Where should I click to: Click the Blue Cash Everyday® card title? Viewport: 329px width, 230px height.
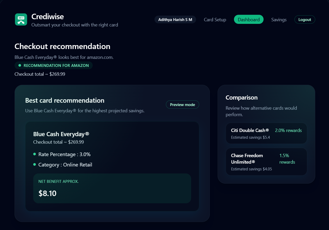point(61,134)
